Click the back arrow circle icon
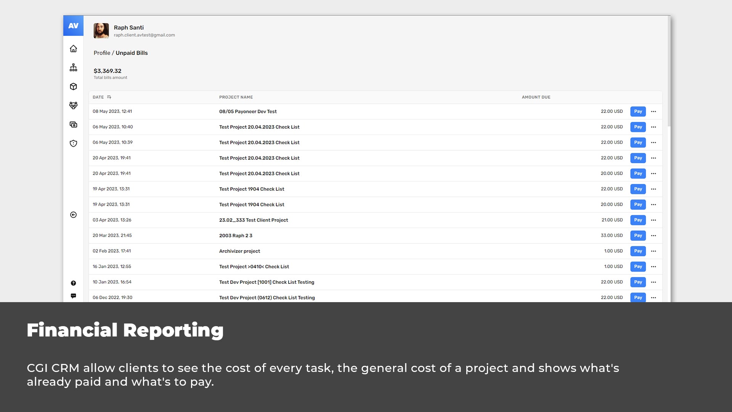 point(73,215)
